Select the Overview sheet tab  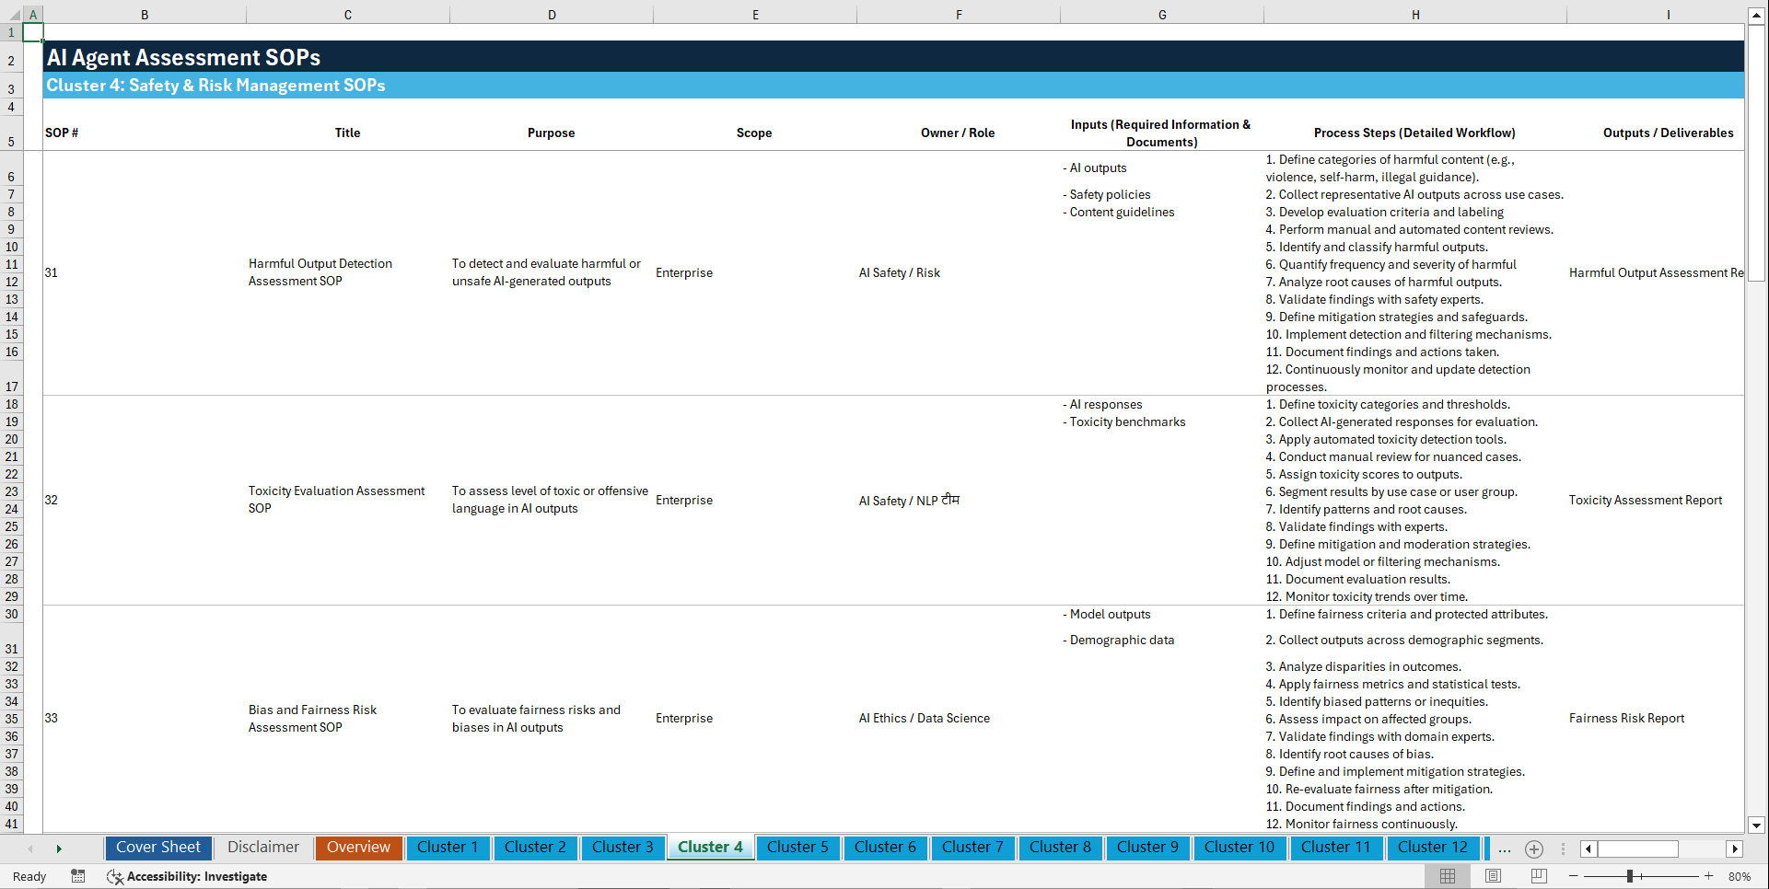358,848
